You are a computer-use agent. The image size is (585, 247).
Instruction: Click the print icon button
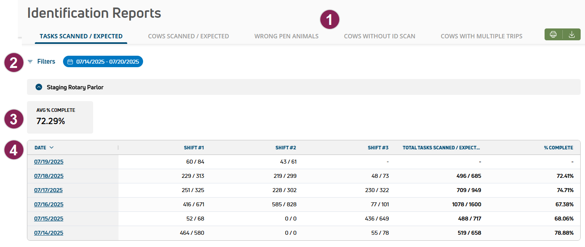pyautogui.click(x=553, y=35)
